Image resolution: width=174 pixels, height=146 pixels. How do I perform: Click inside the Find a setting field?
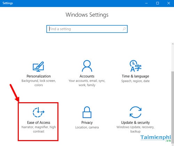(87, 29)
